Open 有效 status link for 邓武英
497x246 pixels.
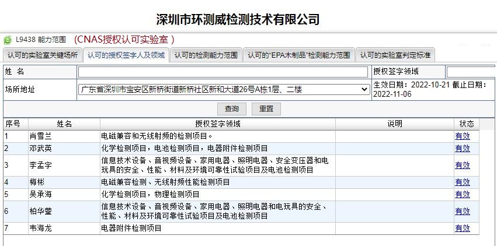point(463,149)
